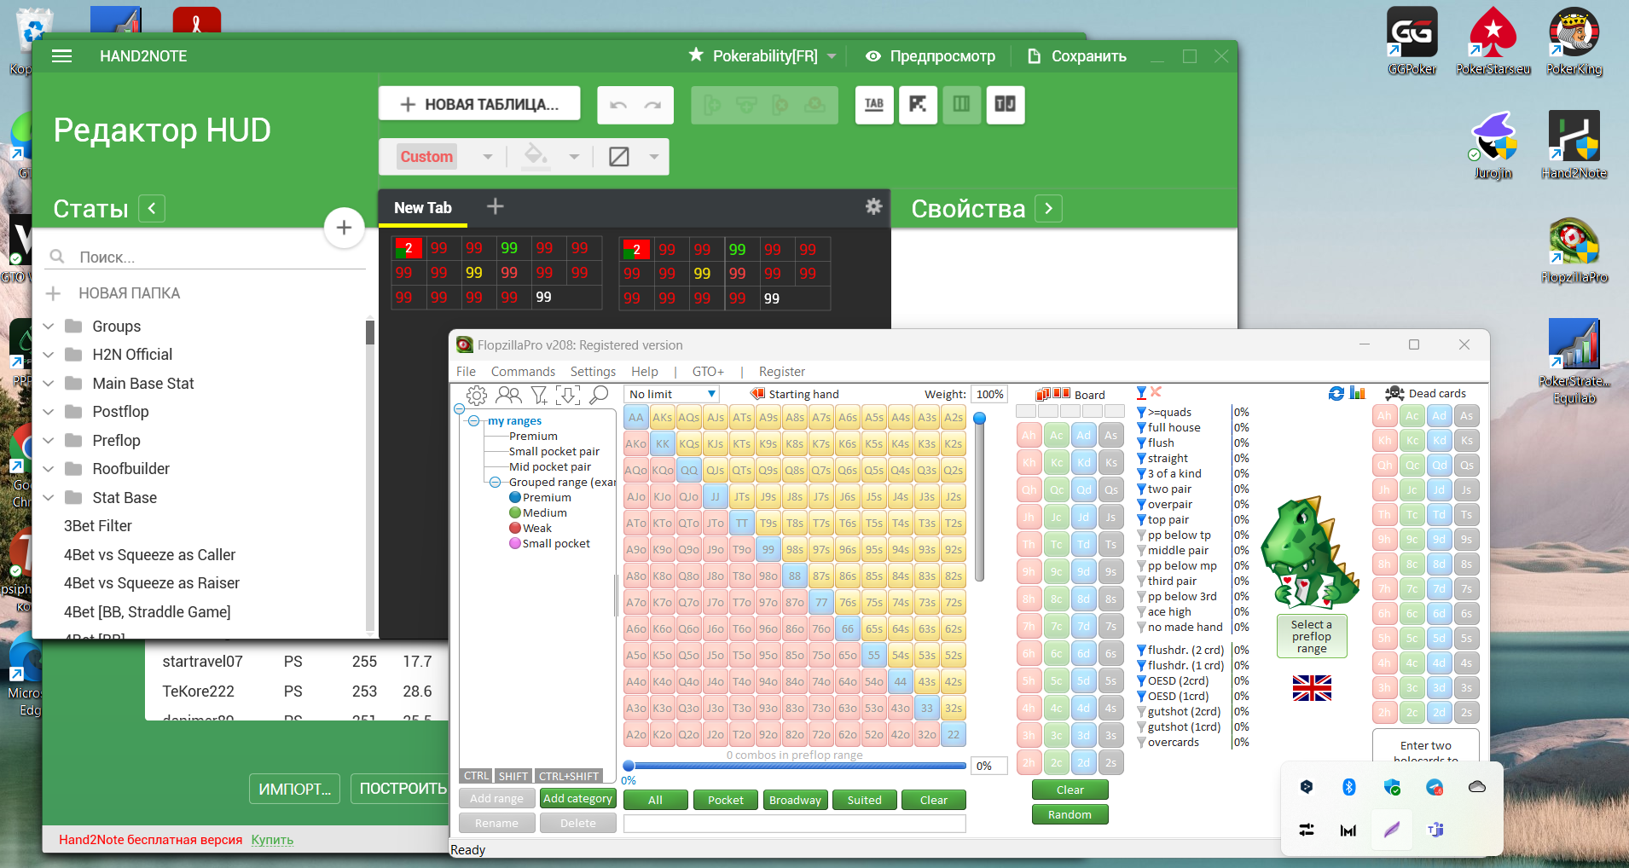The width and height of the screenshot is (1629, 868).
Task: Select the New Tab tab in HUD editor
Action: click(x=423, y=208)
